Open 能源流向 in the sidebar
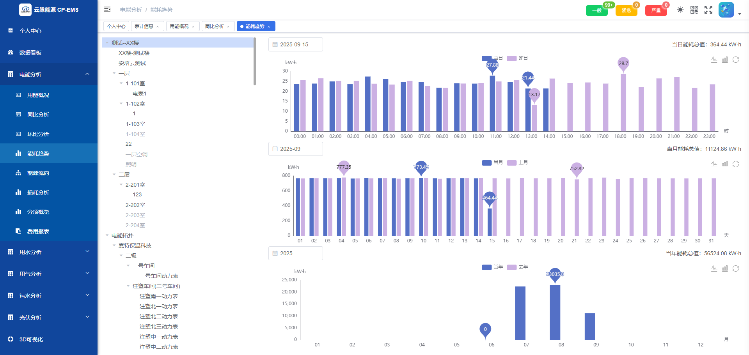Screen dimensions: 749x355 coord(38,173)
